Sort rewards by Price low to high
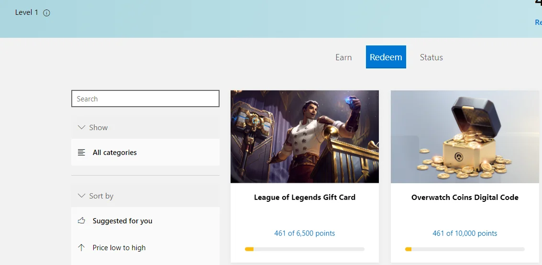The image size is (542, 265). 145,248
